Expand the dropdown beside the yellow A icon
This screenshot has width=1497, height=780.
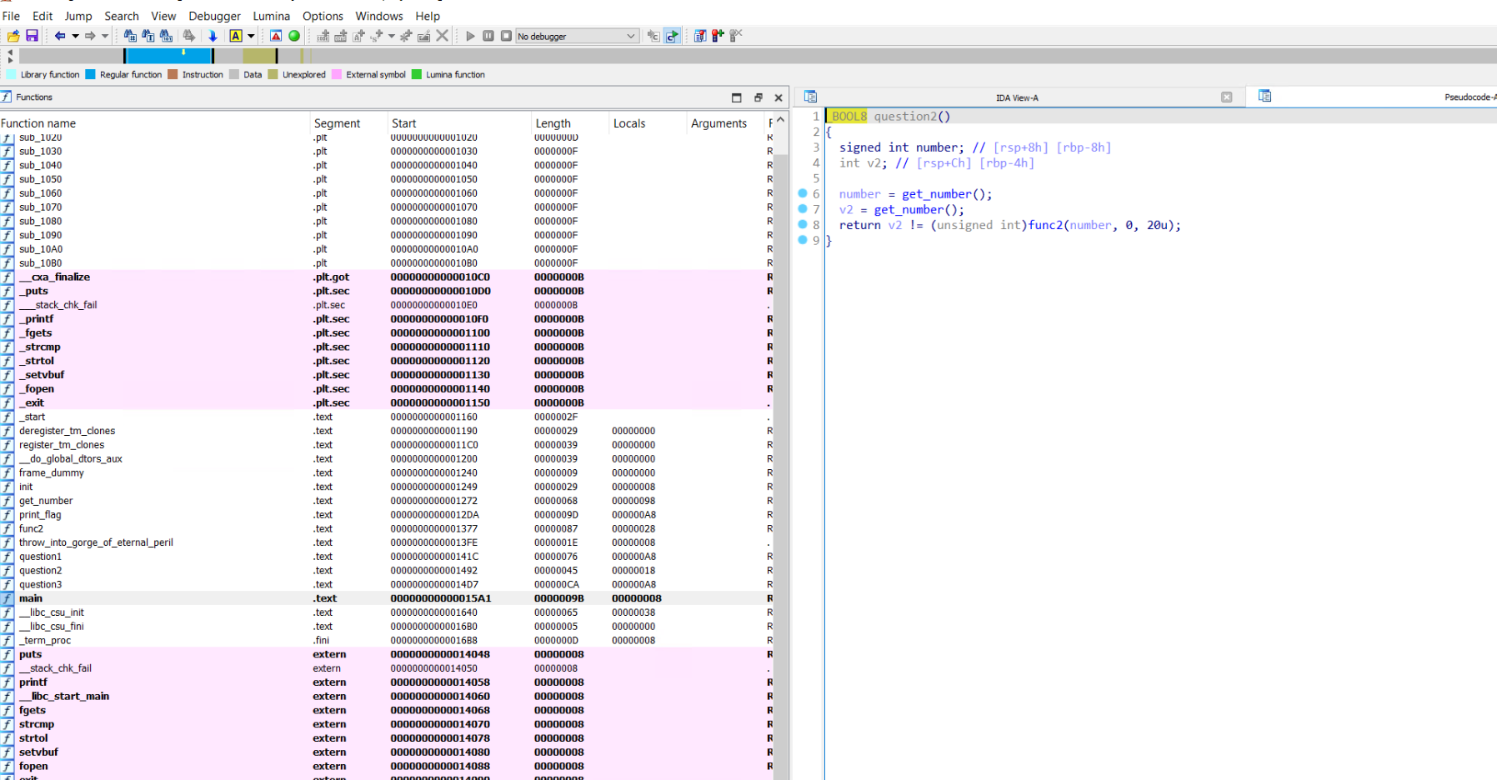point(251,36)
